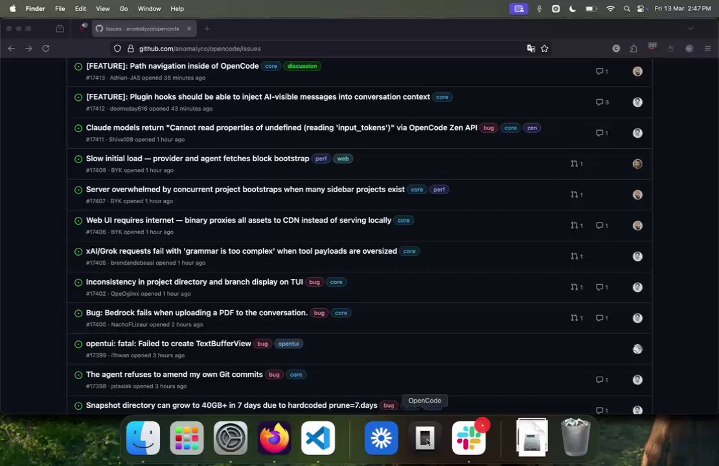Click the web label on Slow initial load issue
719x466 pixels.
point(343,159)
